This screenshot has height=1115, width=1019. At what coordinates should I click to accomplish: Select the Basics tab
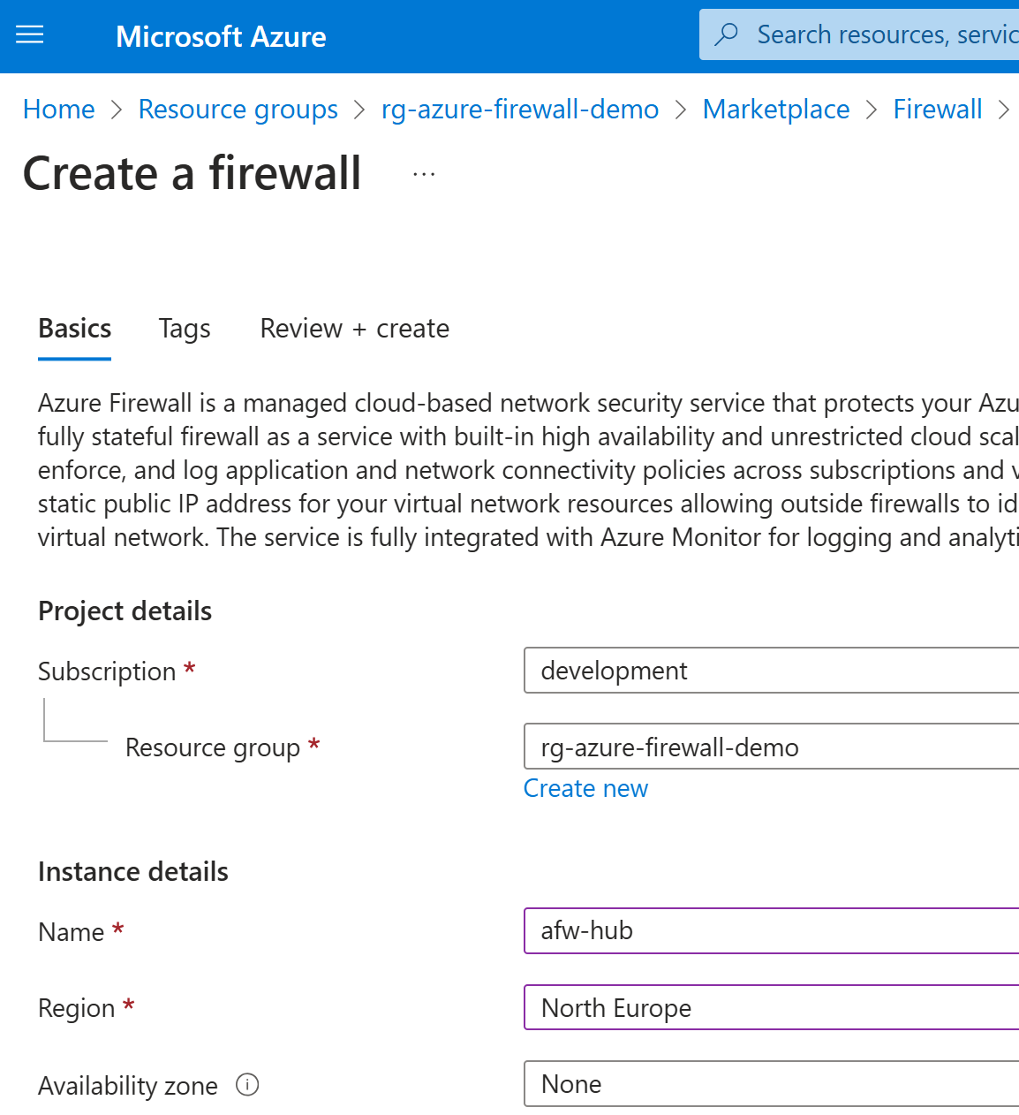pyautogui.click(x=75, y=329)
